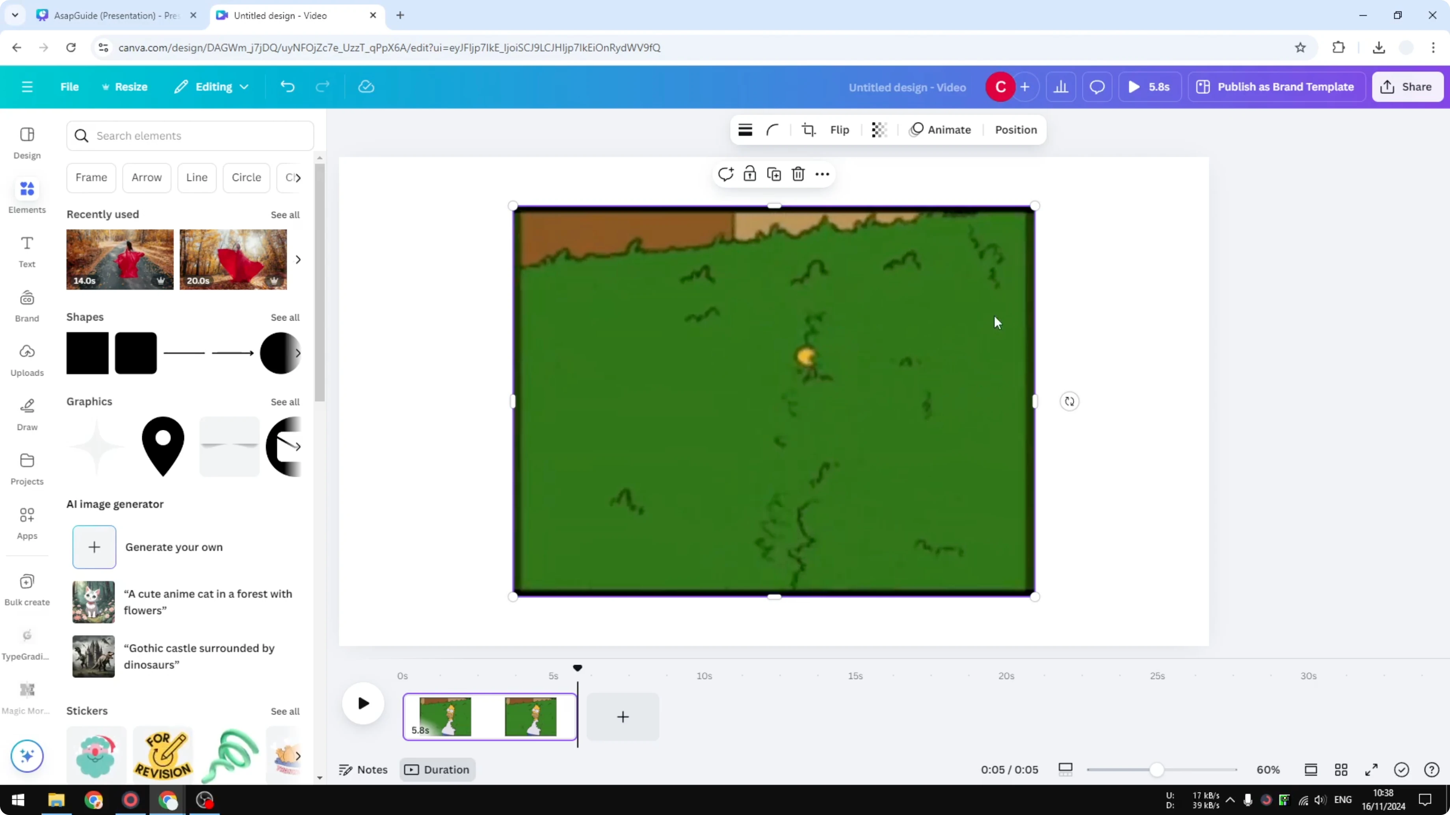Open the Transparency checkerboard icon
The height and width of the screenshot is (815, 1450).
879,130
